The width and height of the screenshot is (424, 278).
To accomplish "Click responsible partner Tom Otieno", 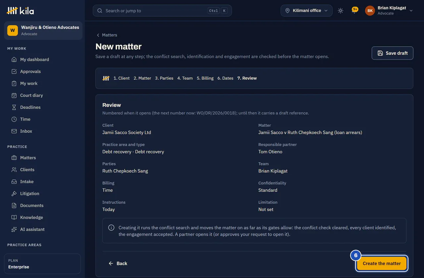I will point(270,152).
